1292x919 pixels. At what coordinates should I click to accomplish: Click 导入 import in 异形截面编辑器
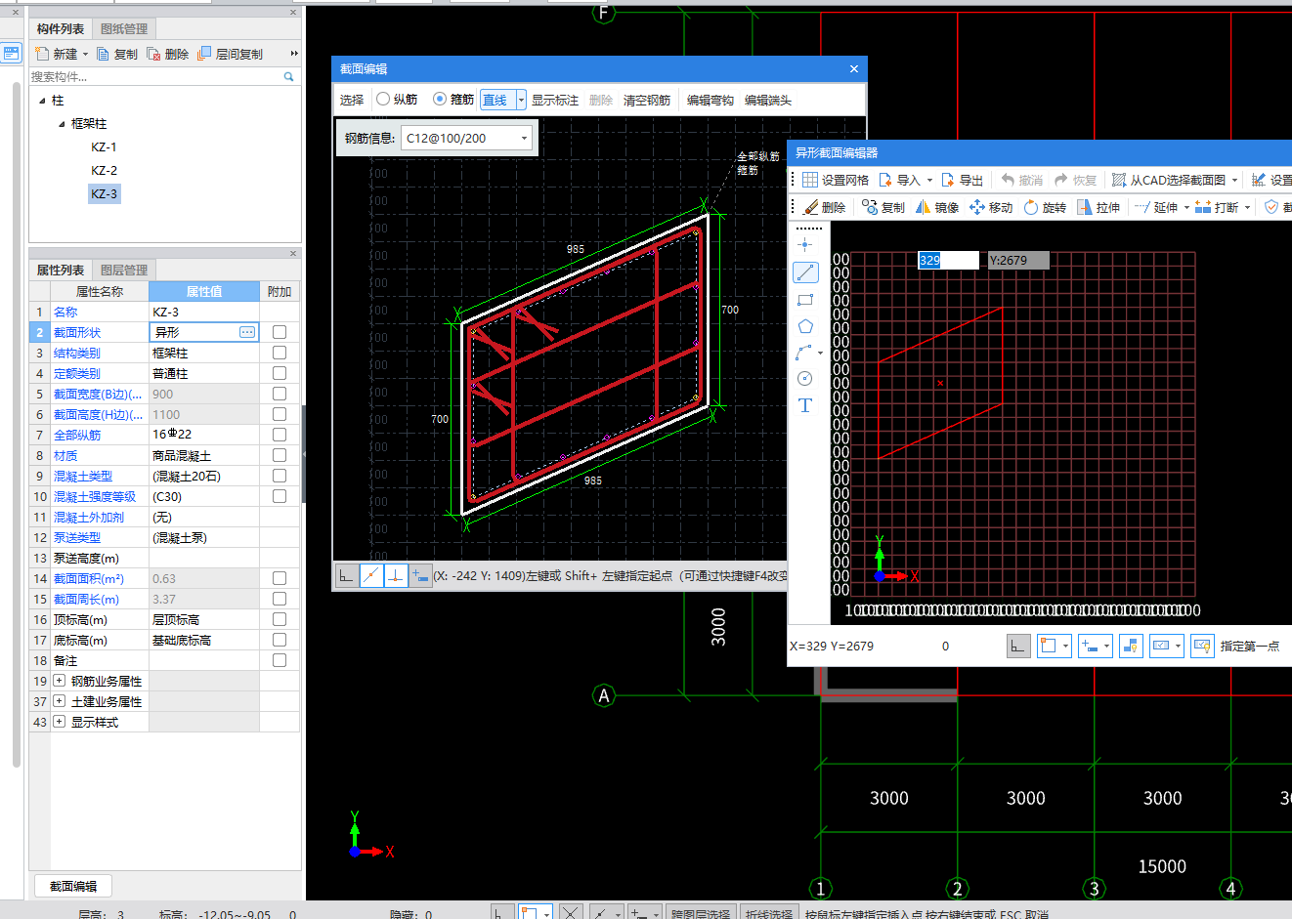(900, 180)
